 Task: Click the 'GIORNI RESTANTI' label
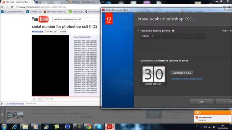tap(154, 84)
